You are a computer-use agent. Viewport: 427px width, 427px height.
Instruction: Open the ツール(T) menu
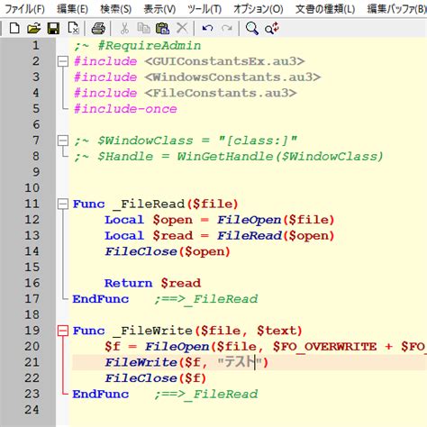point(204,9)
